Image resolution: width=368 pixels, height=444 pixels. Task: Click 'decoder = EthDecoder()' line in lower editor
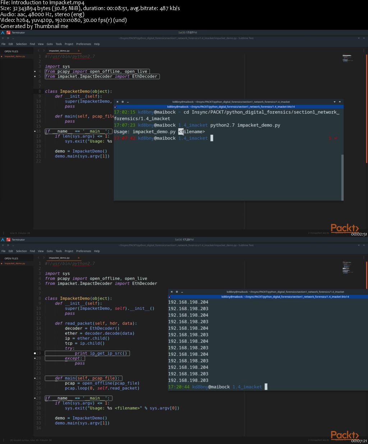pyautogui.click(x=92, y=328)
